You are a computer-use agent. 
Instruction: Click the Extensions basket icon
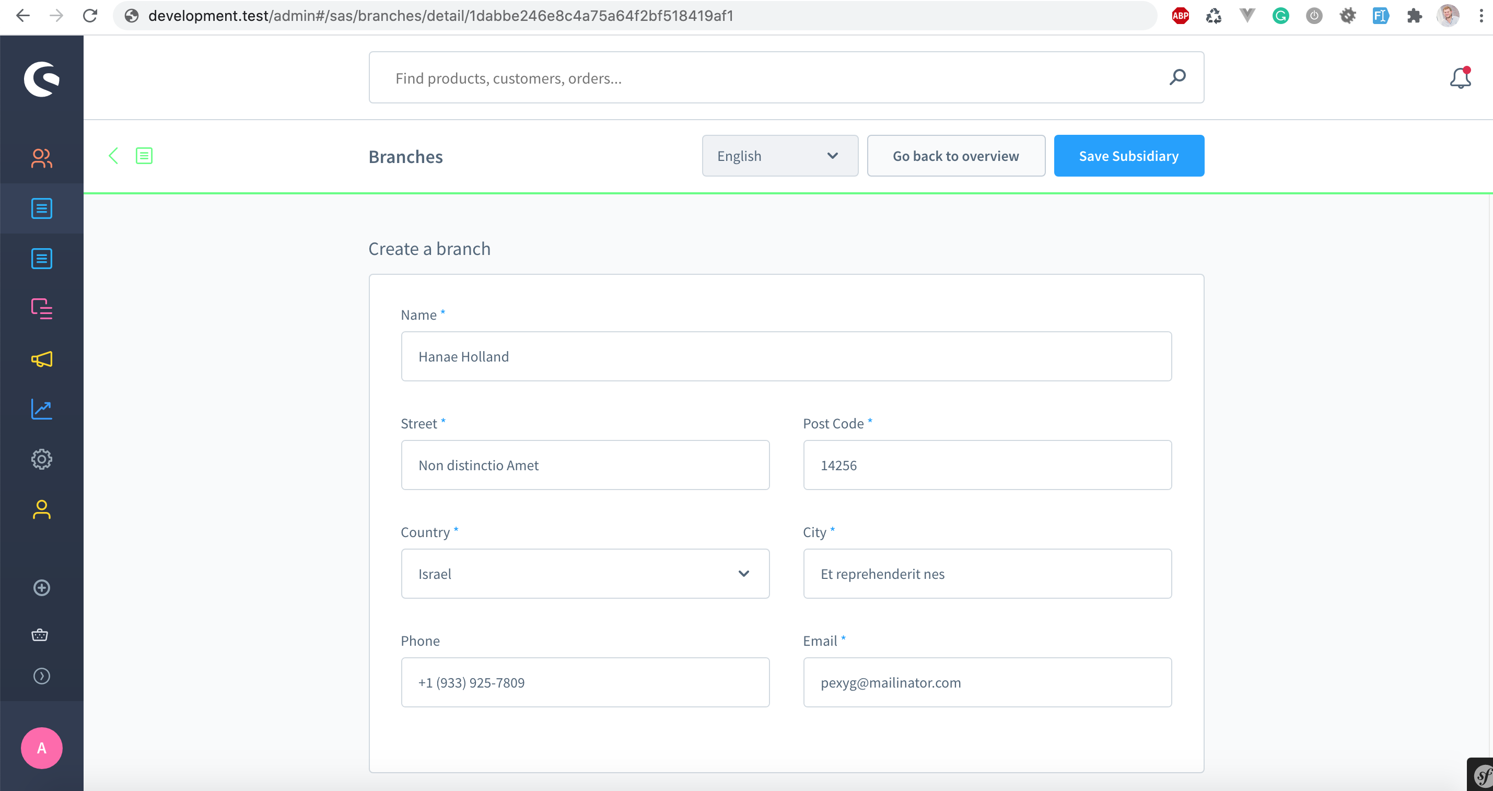pos(40,635)
